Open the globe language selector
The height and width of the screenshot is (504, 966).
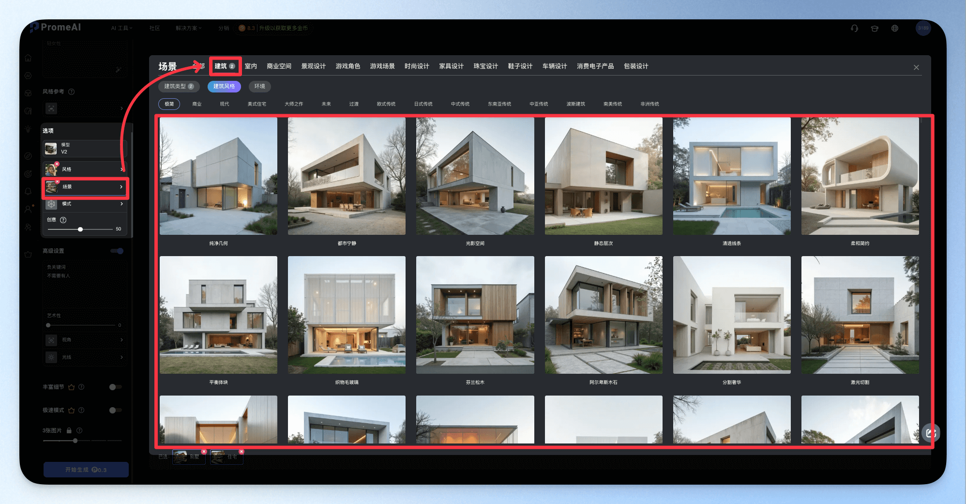(x=895, y=29)
